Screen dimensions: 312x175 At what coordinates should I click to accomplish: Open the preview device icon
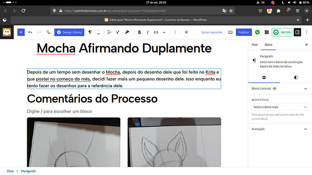click(x=231, y=32)
